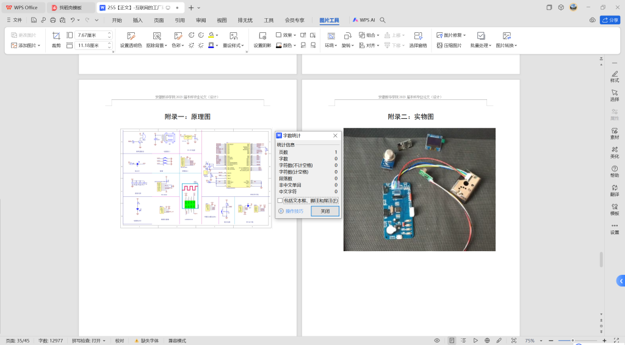Open the Search magnifier in ribbon
The width and height of the screenshot is (625, 345).
(382, 20)
